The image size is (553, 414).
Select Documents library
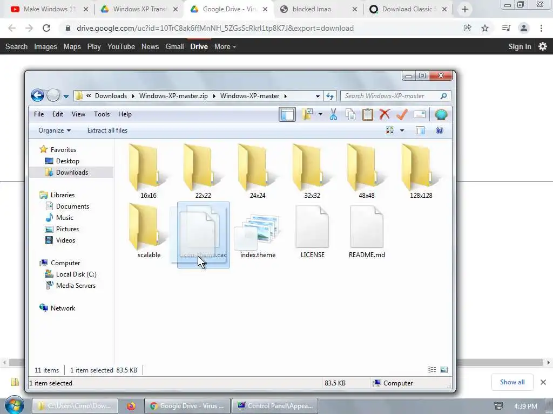tap(72, 206)
